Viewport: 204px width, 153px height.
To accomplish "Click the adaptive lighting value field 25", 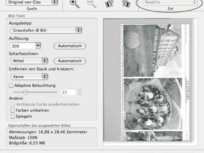I will pos(68,92).
